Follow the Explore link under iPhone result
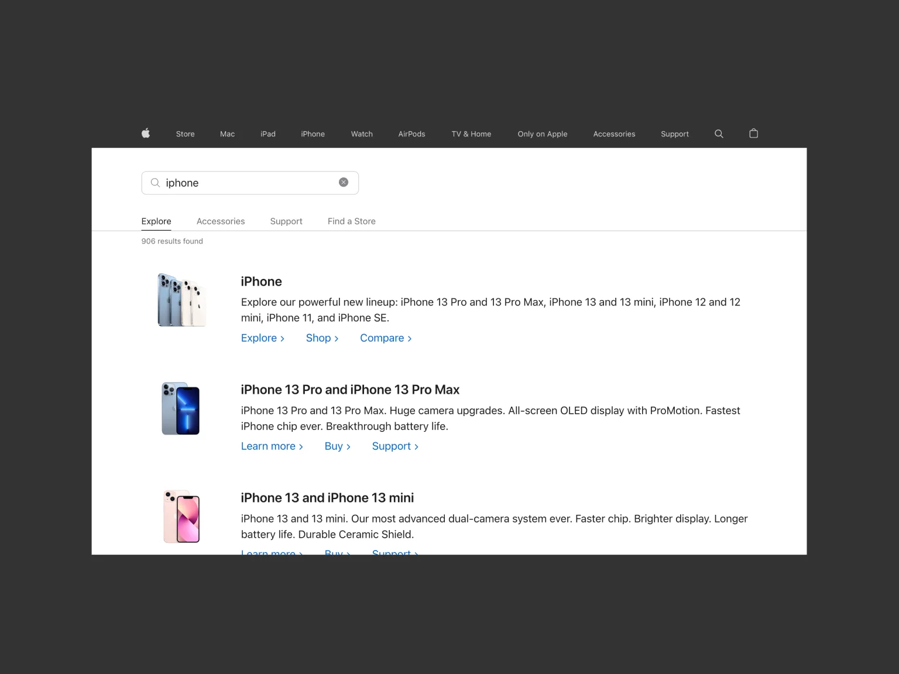Viewport: 899px width, 674px height. pos(263,338)
